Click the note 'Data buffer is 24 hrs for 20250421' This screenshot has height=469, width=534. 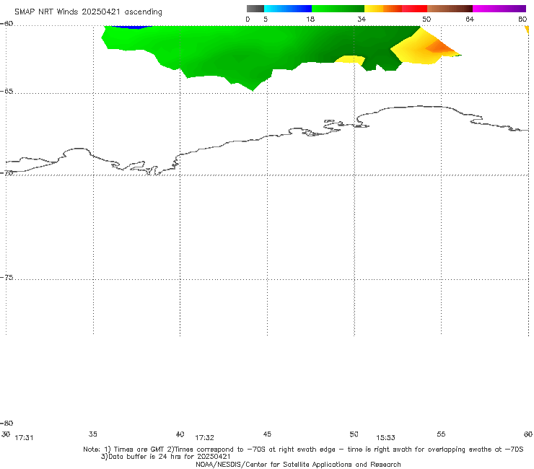tap(170, 457)
